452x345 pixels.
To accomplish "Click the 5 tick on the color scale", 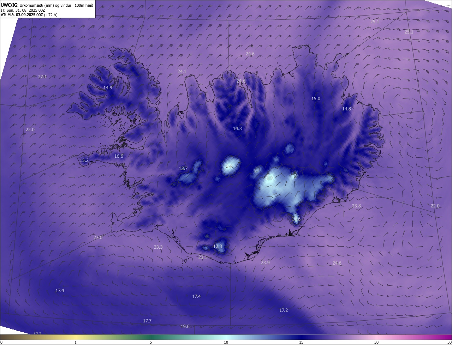I will click(151, 342).
